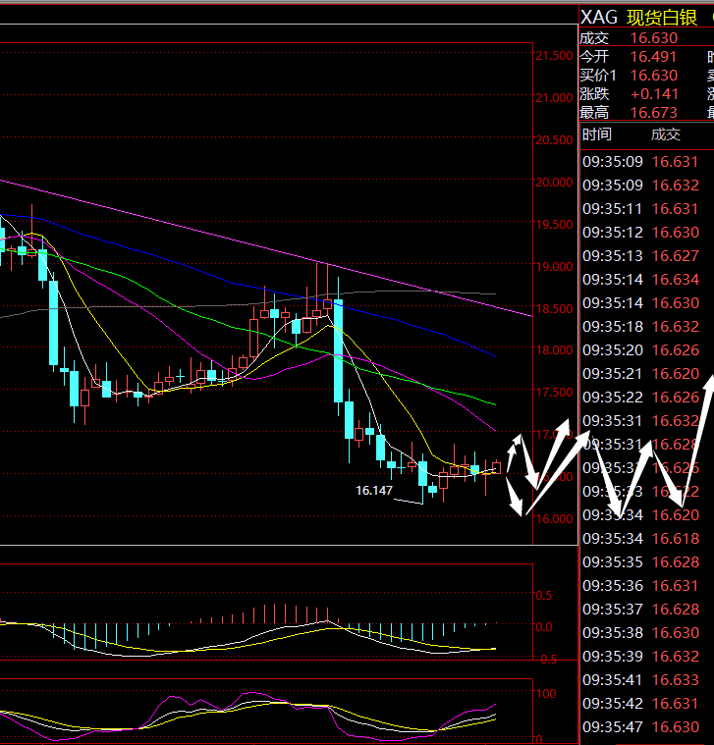Click the XAG symbol code in the header
The image size is (714, 745).
tap(598, 18)
